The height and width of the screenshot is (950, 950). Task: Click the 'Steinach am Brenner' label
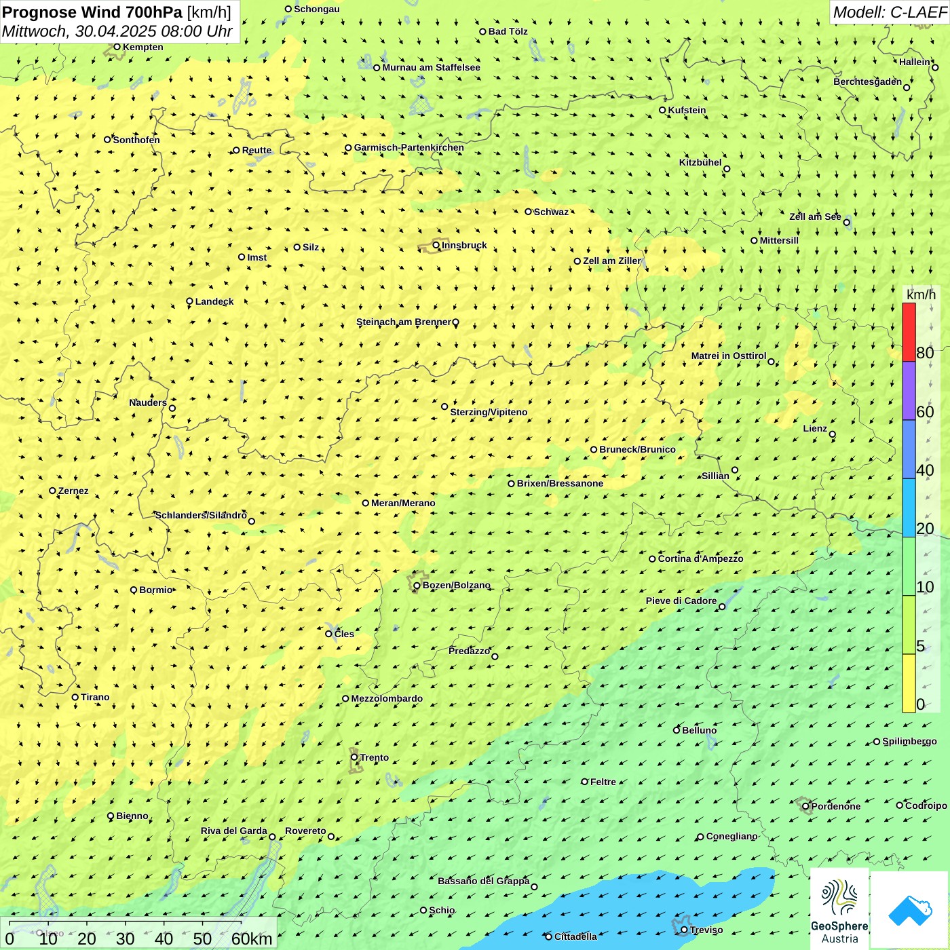404,322
